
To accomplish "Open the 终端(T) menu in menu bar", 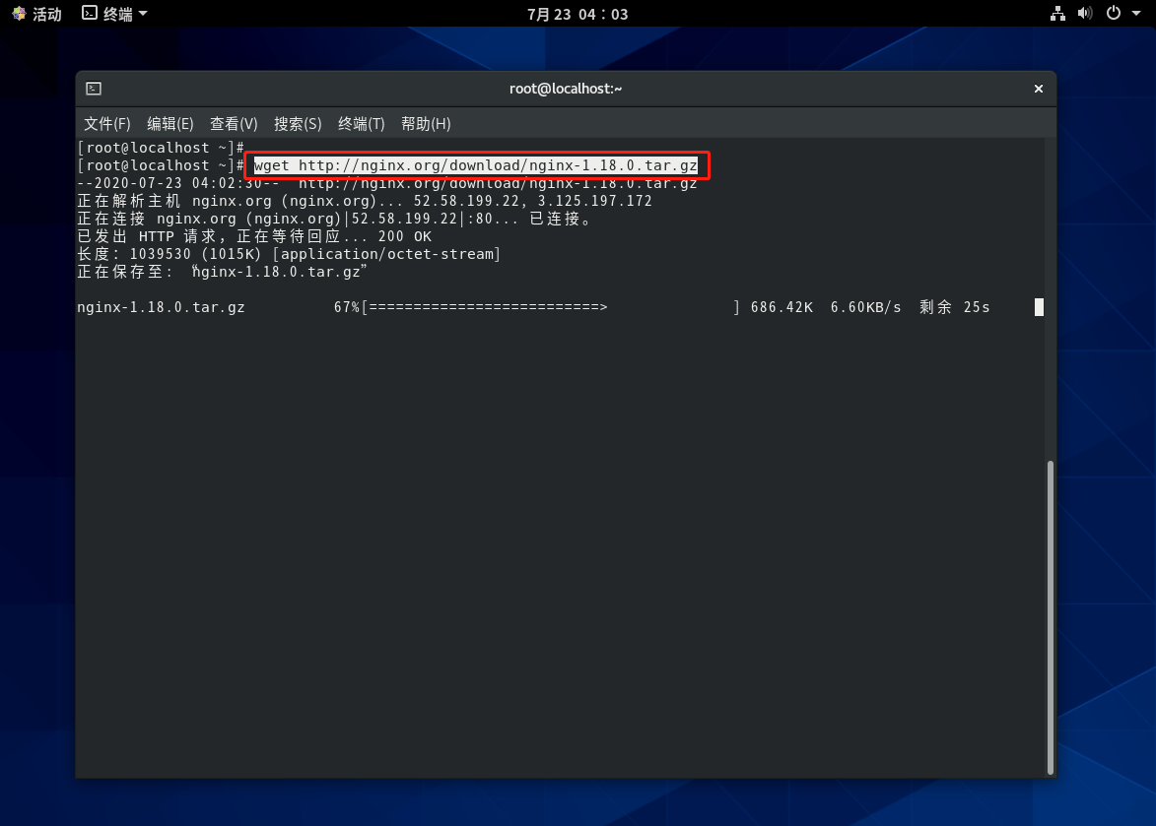I will pos(361,124).
